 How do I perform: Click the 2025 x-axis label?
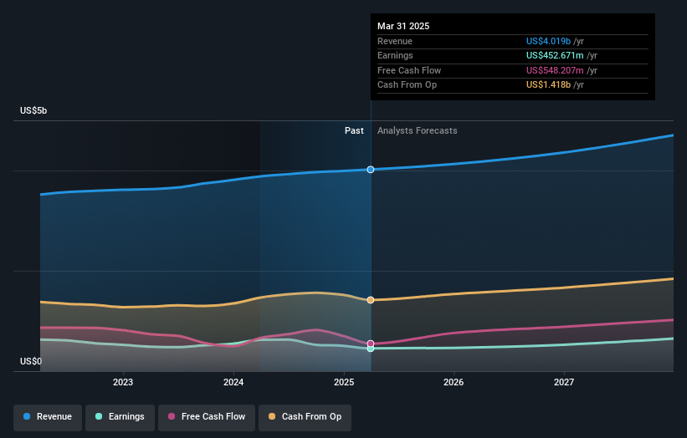(344, 382)
